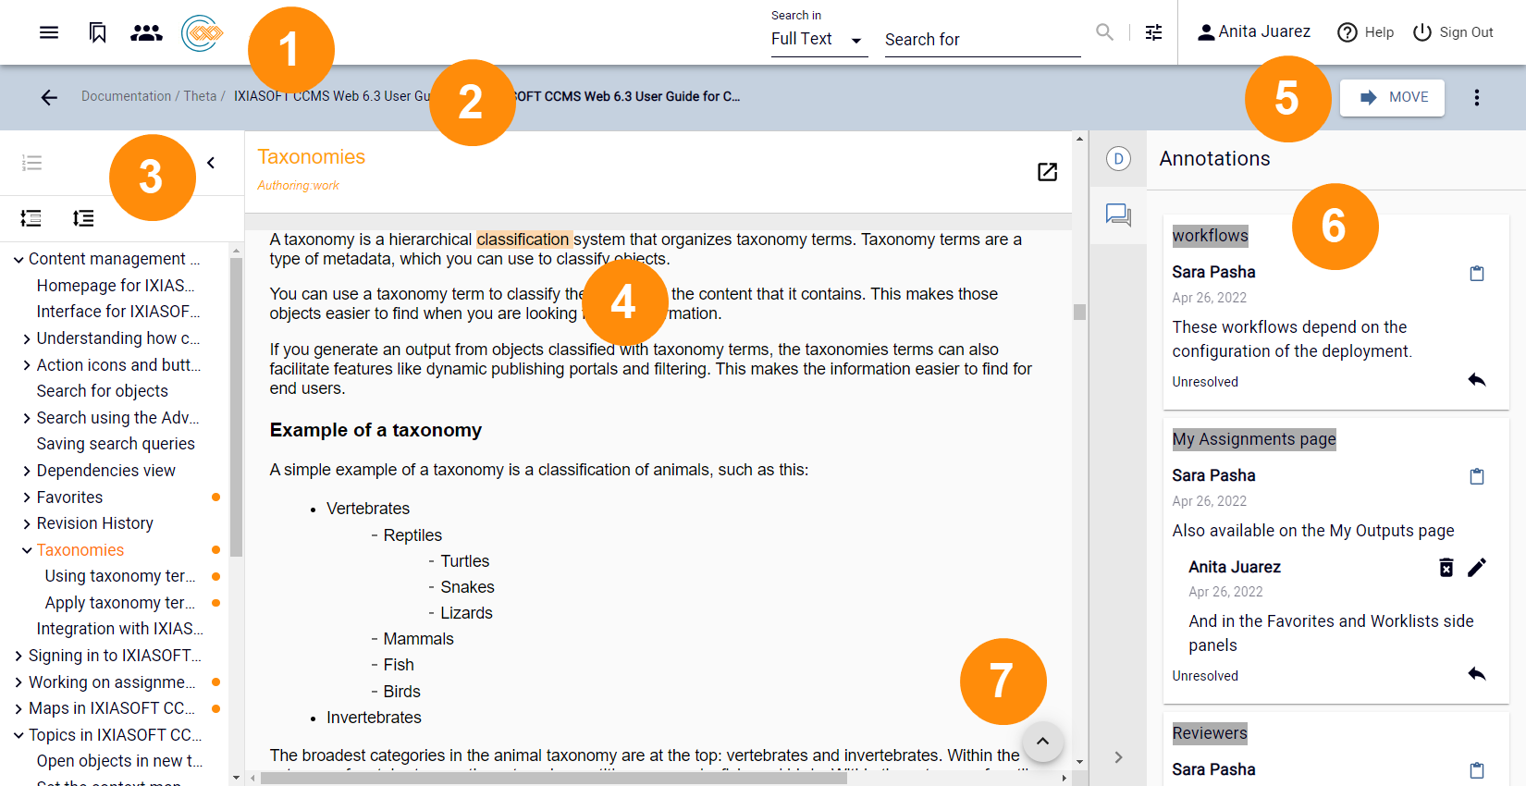
Task: Open Search for objects topic
Action: coord(103,391)
